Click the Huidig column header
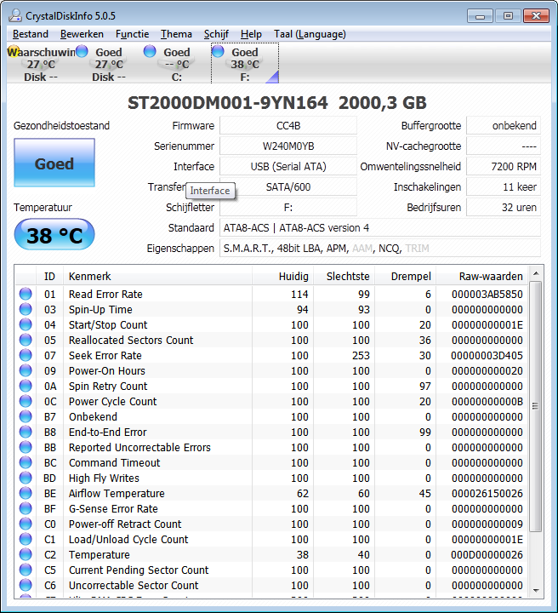Screen dimensions: 558x613 click(x=282, y=276)
